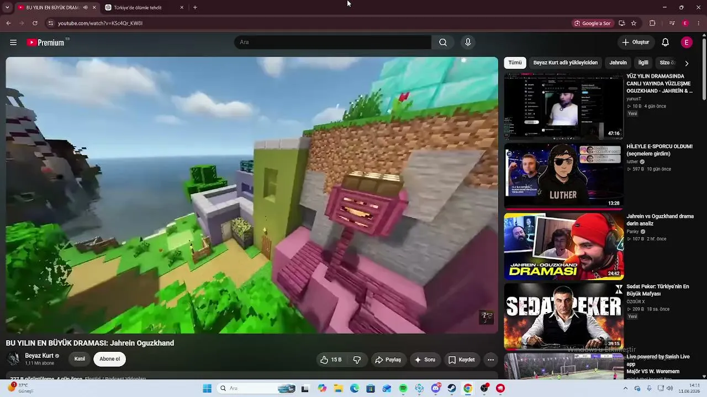Select the İlgili filter chip
The height and width of the screenshot is (397, 707).
(643, 63)
